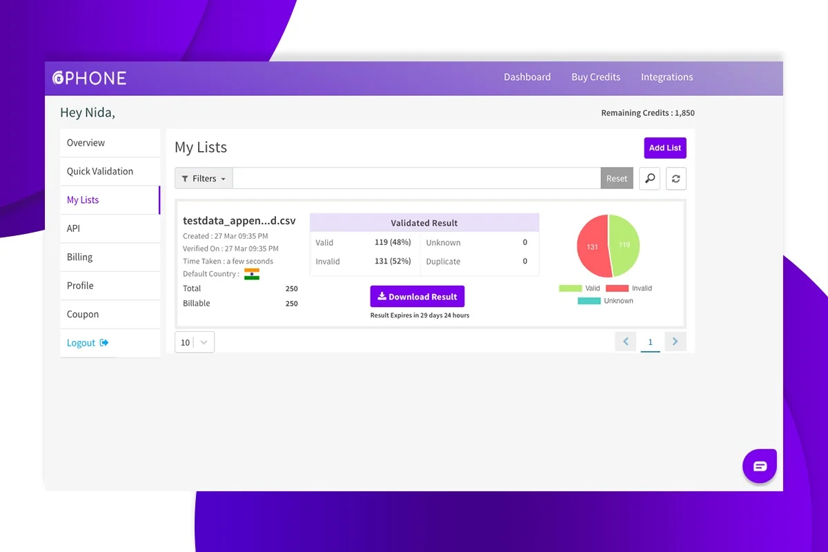The image size is (828, 552).
Task: Select Billing in the sidebar
Action: click(x=110, y=257)
